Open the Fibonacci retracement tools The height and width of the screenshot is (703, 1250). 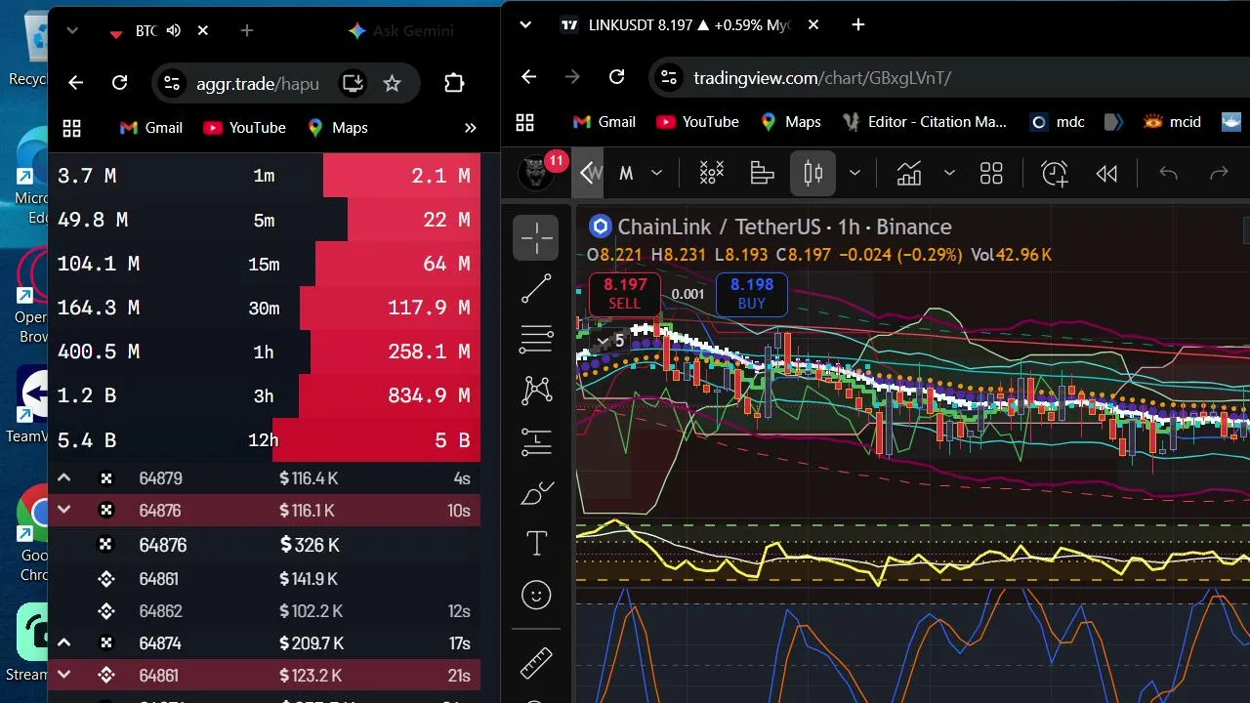[x=536, y=340]
